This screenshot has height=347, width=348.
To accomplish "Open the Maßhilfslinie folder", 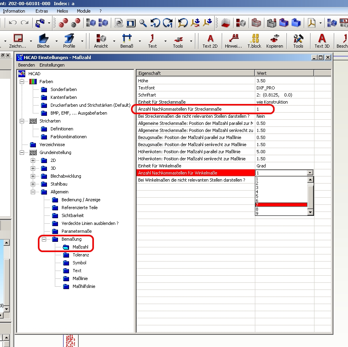I will 84,286.
